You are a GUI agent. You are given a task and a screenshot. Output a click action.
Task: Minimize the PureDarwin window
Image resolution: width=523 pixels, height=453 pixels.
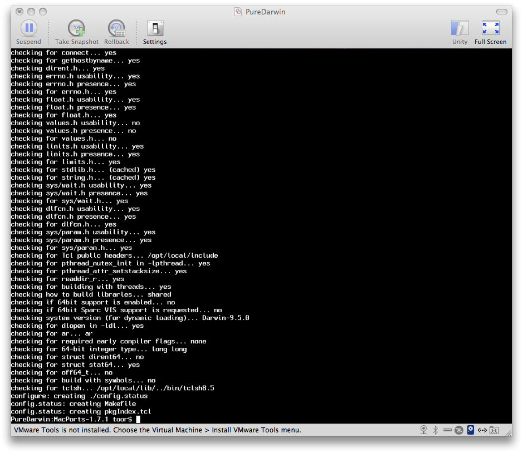click(x=31, y=12)
